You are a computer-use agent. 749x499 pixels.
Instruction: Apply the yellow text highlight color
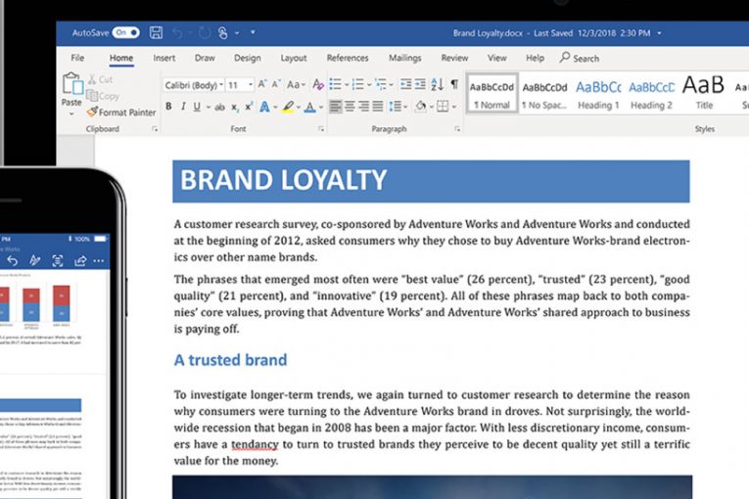[288, 107]
